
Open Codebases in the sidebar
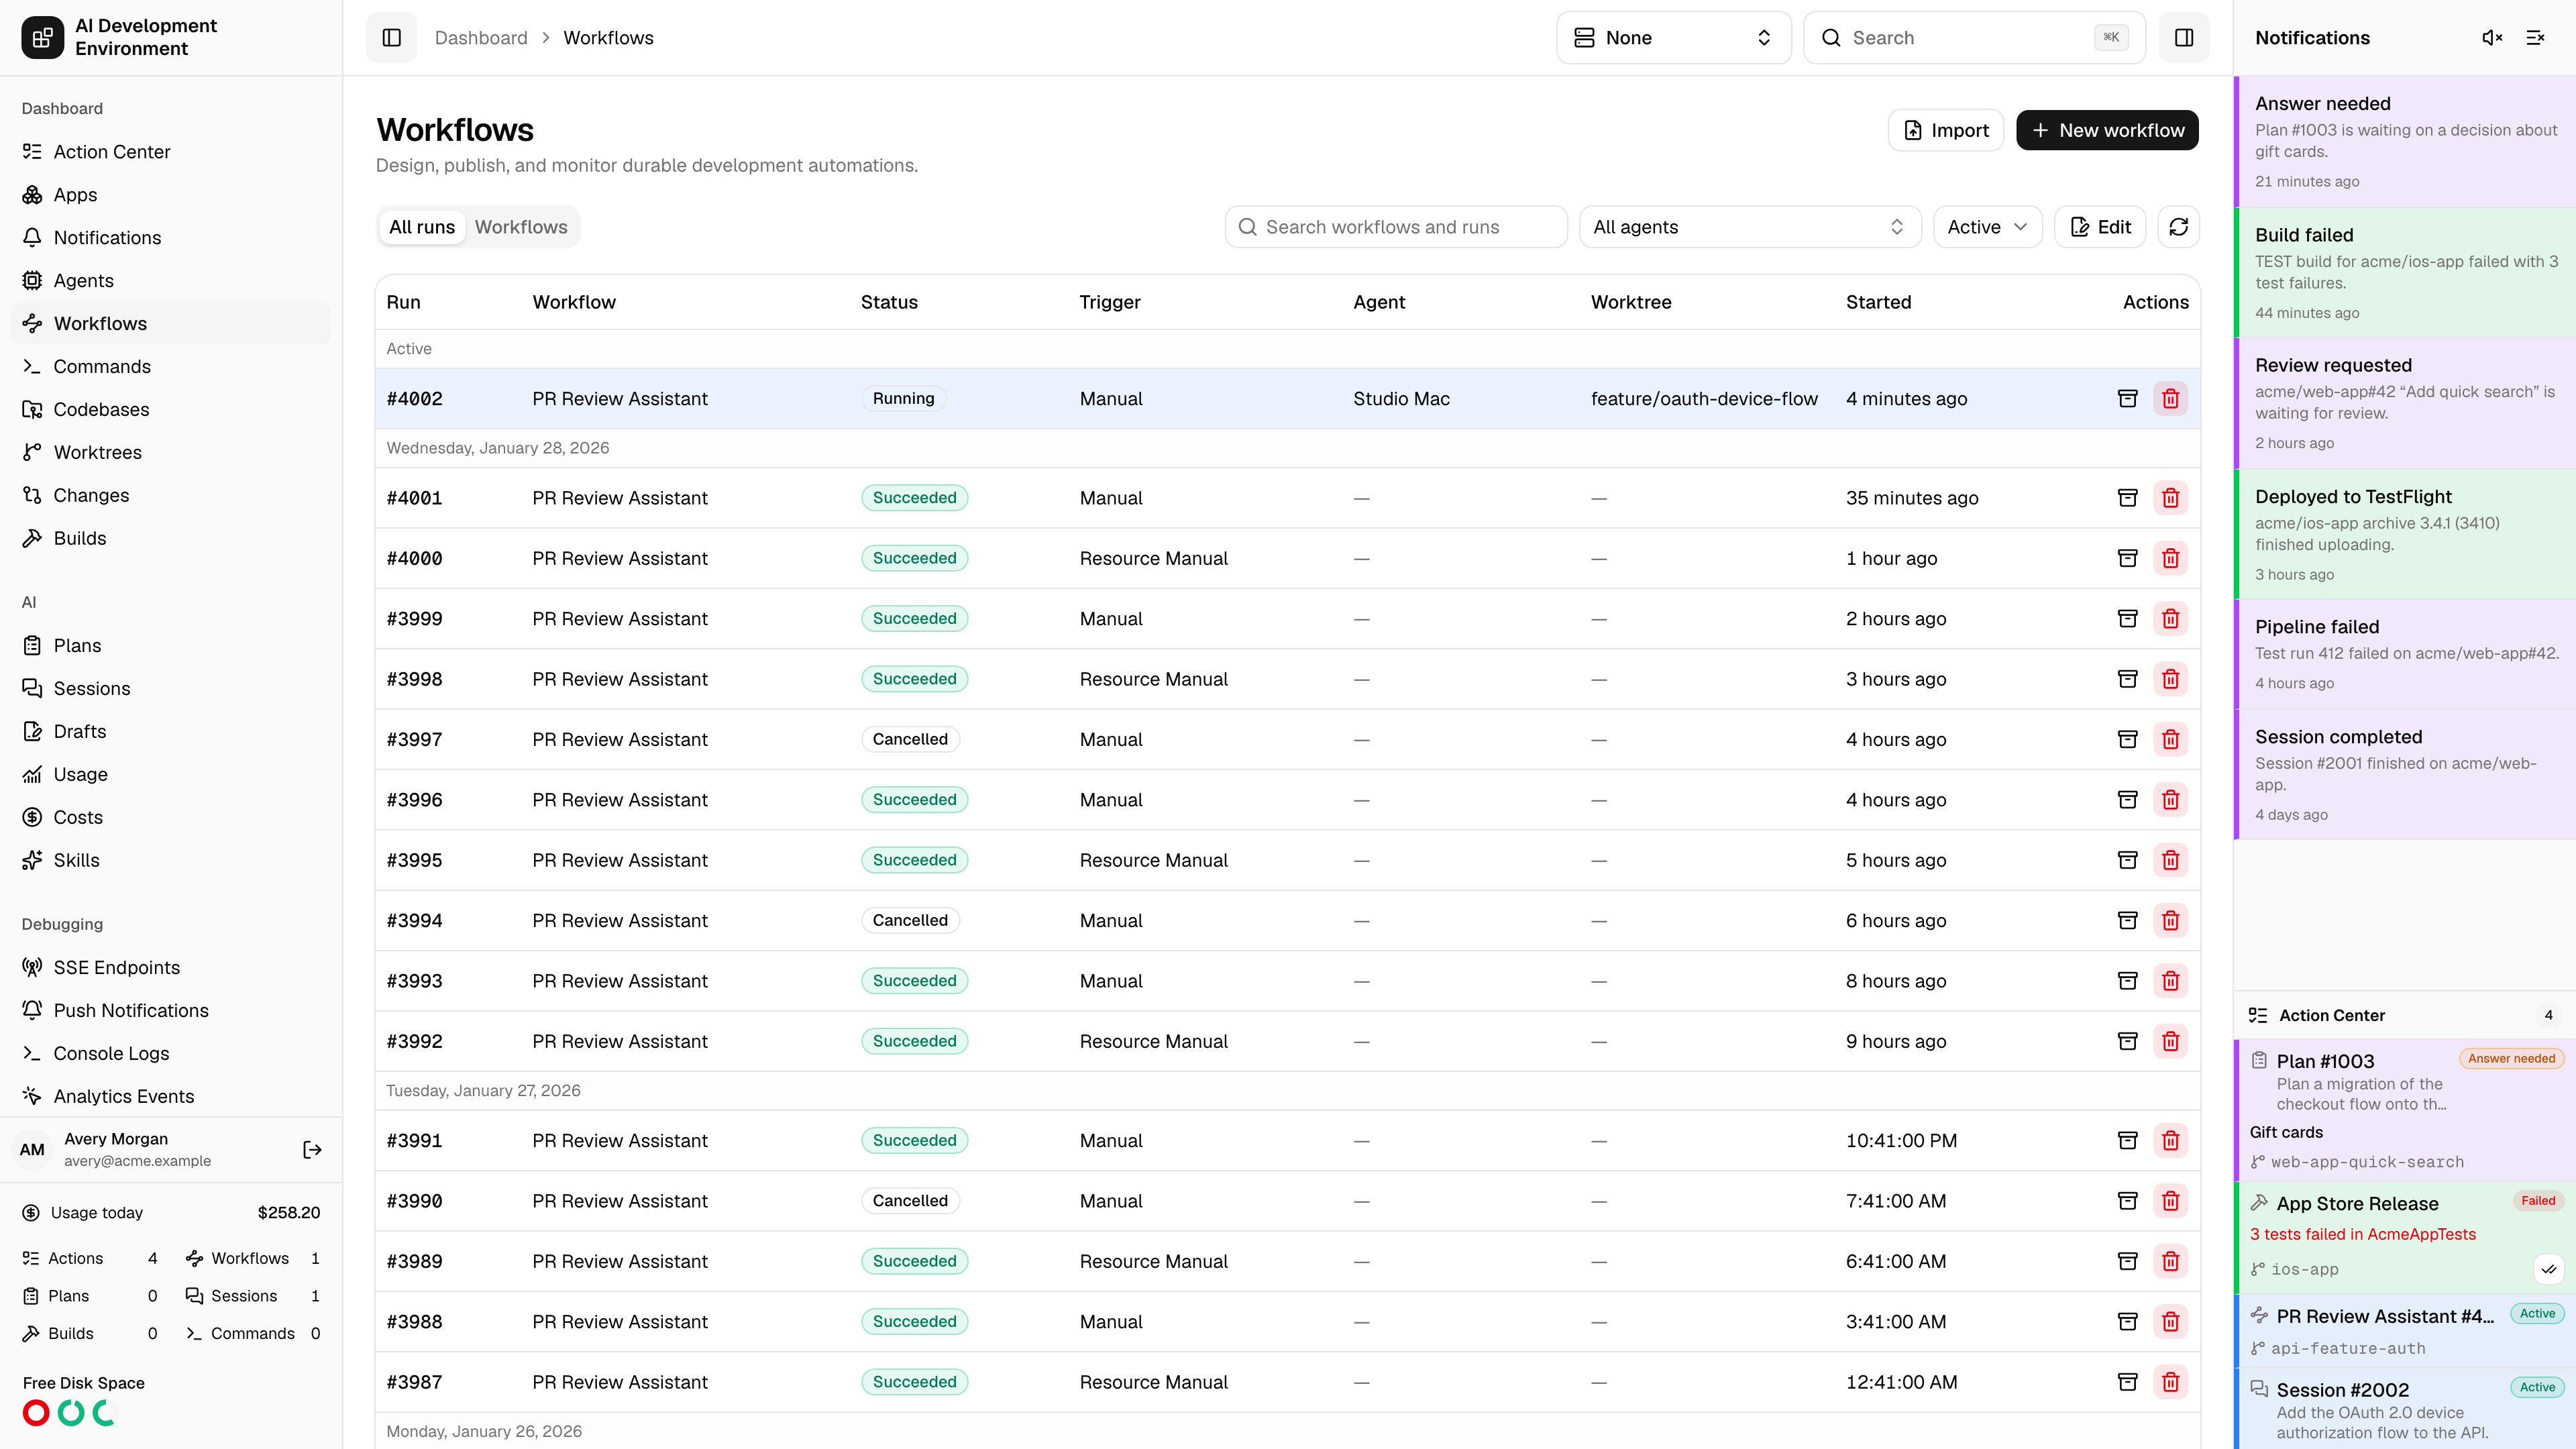(171, 410)
